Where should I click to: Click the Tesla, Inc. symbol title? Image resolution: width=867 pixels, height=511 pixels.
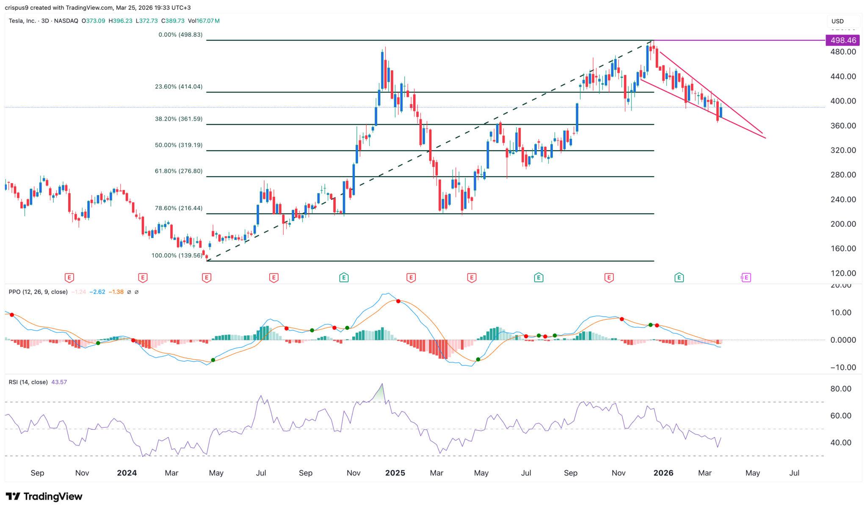coord(22,21)
